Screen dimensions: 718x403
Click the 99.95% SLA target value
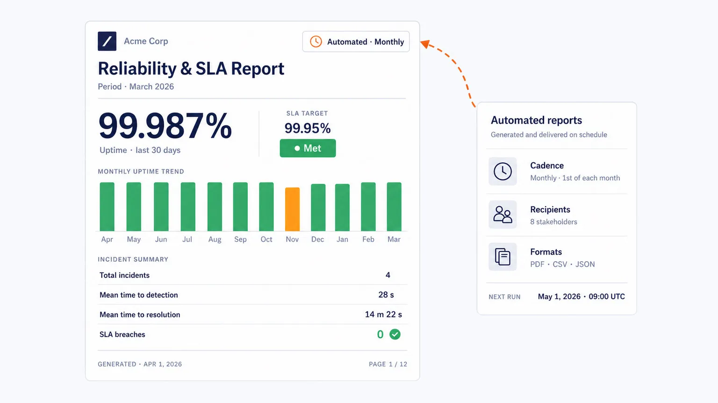click(308, 128)
